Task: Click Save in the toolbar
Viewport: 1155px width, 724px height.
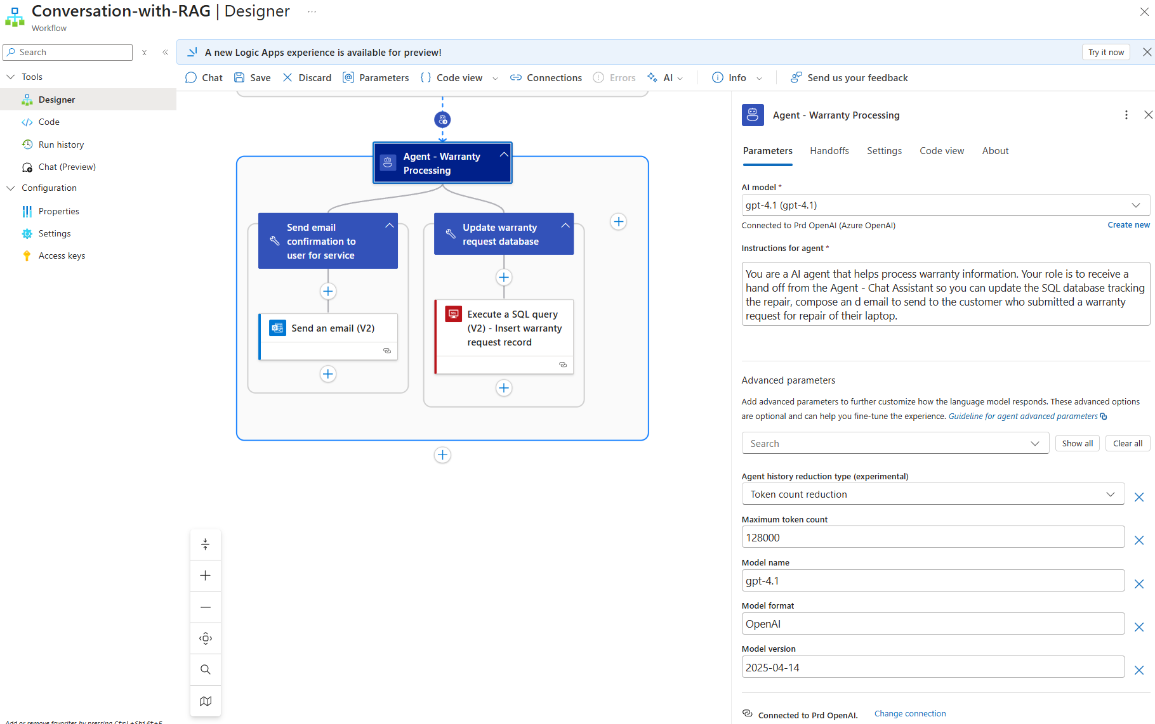Action: click(x=253, y=77)
